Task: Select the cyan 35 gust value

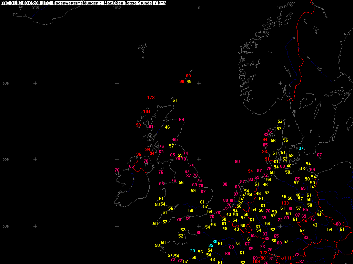Action: click(x=211, y=245)
